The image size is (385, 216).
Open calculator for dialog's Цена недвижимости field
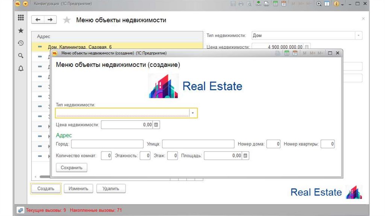[157, 125]
